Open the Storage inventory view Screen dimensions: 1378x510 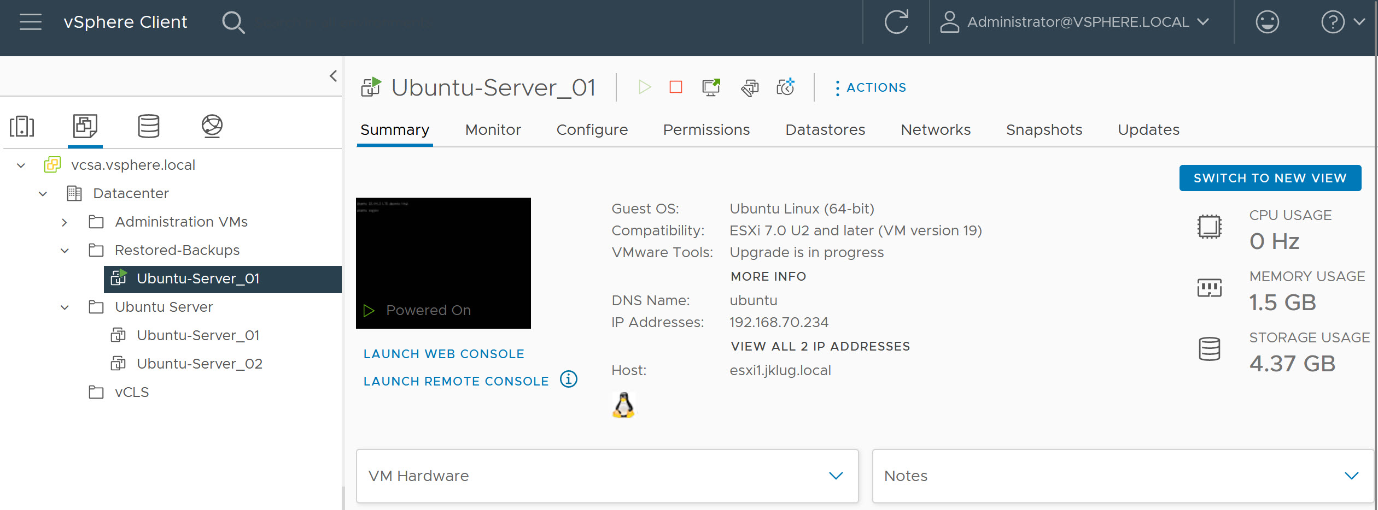148,126
